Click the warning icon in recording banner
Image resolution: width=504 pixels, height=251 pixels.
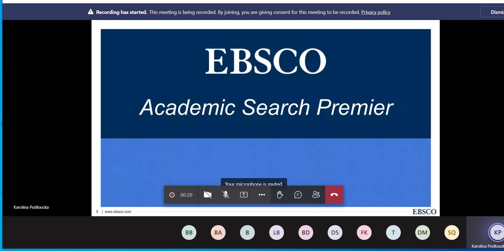[90, 12]
